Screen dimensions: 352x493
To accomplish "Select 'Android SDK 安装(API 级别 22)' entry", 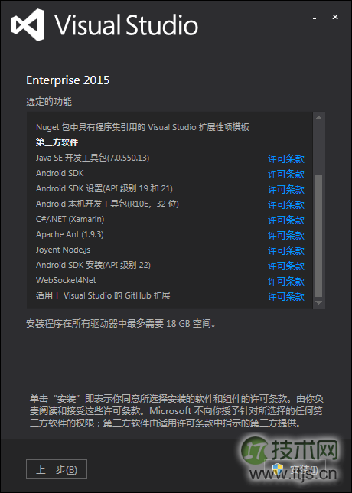I will pyautogui.click(x=93, y=265).
